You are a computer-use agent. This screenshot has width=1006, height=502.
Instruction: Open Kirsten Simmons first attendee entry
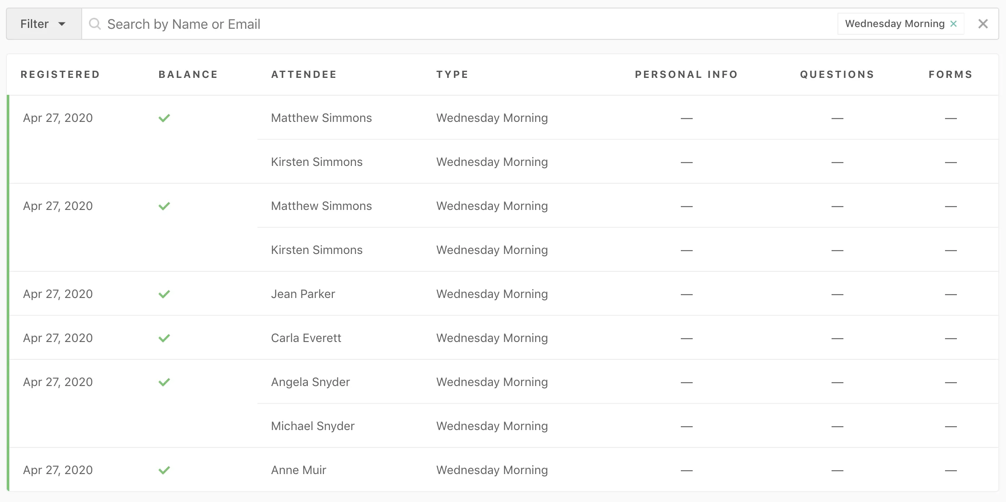(x=316, y=162)
